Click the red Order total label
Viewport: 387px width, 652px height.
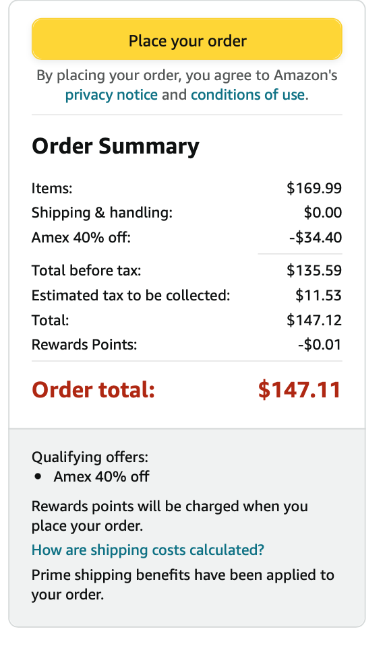(93, 390)
